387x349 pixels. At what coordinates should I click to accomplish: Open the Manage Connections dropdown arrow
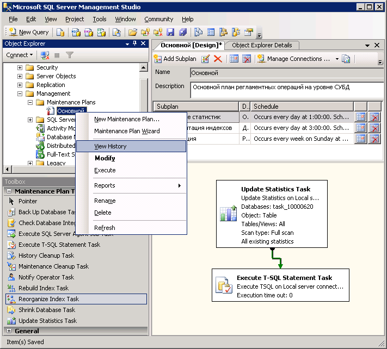point(337,59)
